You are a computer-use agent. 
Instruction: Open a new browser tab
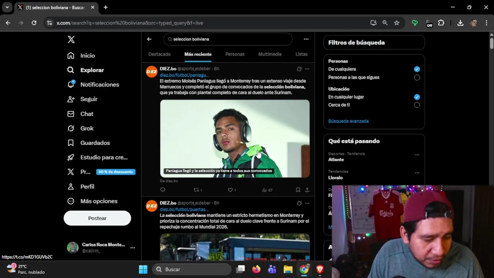(106, 7)
